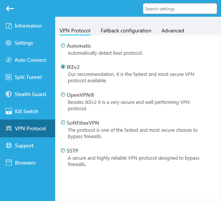221x201 pixels.
Task: Open the Stealth Guard sidebar label
Action: [30, 94]
